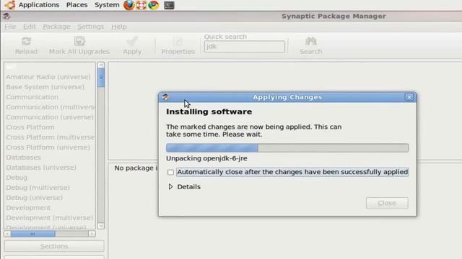Select Amateur Radio (universe) section
The width and height of the screenshot is (462, 259).
point(48,77)
